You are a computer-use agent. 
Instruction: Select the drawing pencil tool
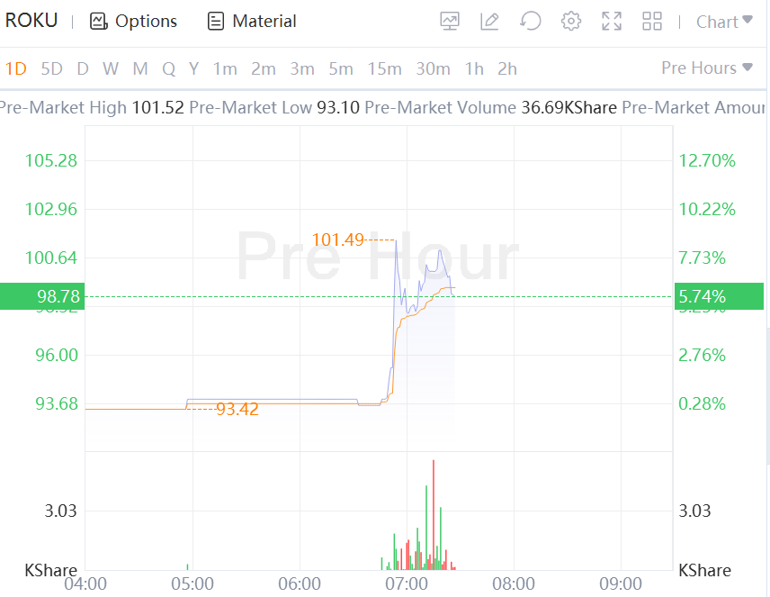pos(489,22)
